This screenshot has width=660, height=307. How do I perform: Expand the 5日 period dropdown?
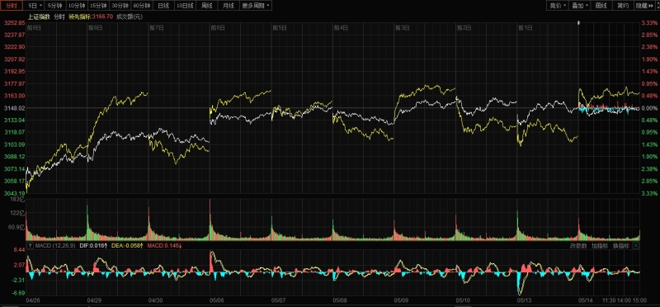tap(35, 6)
